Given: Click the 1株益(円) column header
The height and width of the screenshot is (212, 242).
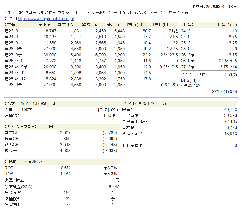Looking at the screenshot, I should pyautogui.click(x=135, y=25).
